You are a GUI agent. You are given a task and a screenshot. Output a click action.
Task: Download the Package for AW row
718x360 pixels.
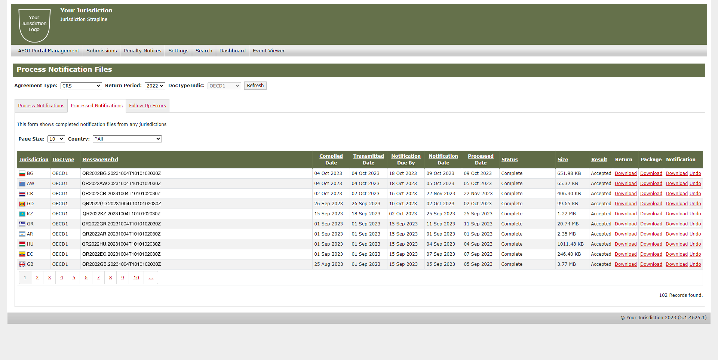tap(651, 184)
